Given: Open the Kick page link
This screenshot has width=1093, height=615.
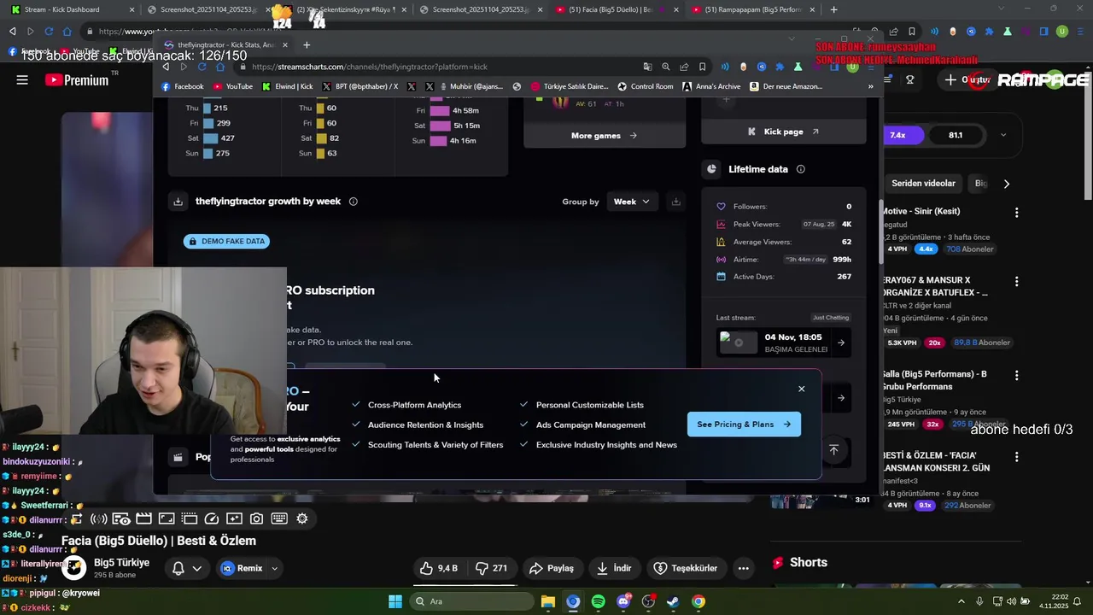Looking at the screenshot, I should point(783,132).
